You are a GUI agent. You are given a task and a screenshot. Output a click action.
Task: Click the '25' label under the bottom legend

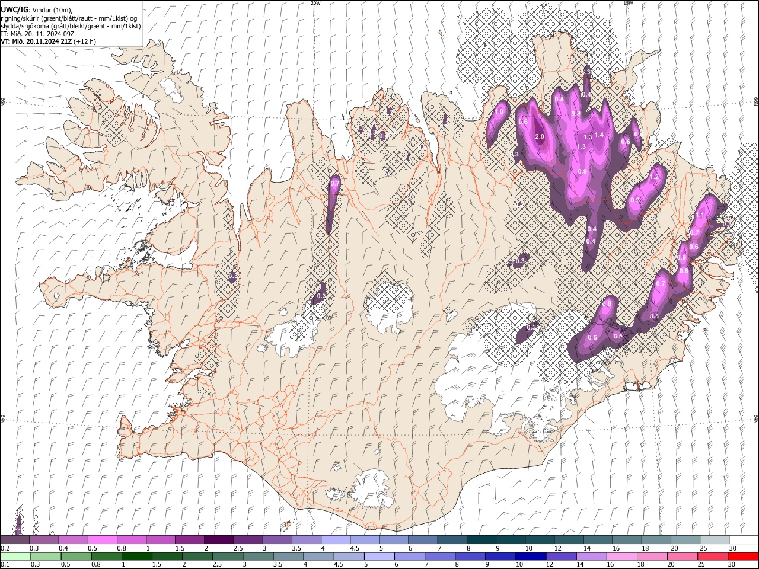(x=702, y=565)
